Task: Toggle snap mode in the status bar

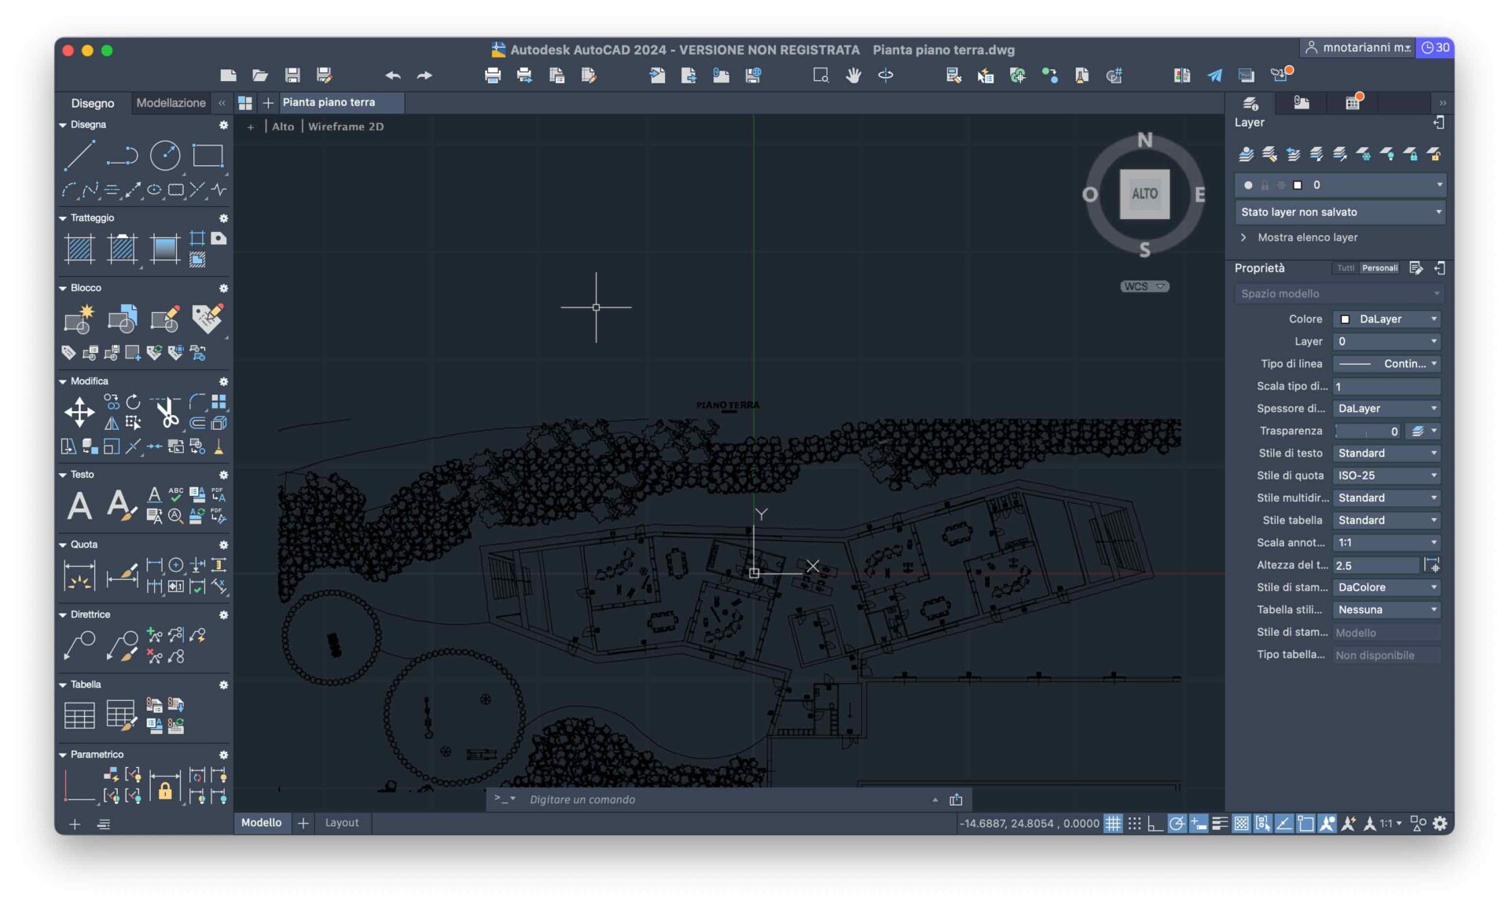Action: [1135, 824]
